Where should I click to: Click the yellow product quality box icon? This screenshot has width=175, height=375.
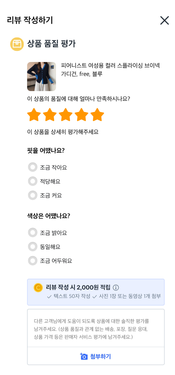(17, 44)
